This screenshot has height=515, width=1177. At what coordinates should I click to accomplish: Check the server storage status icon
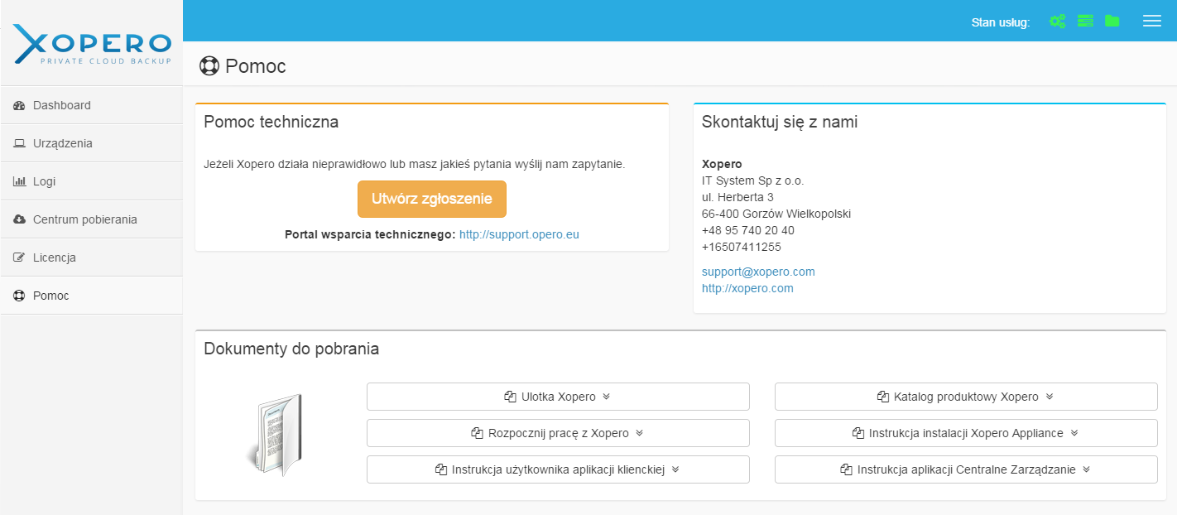tap(1085, 21)
